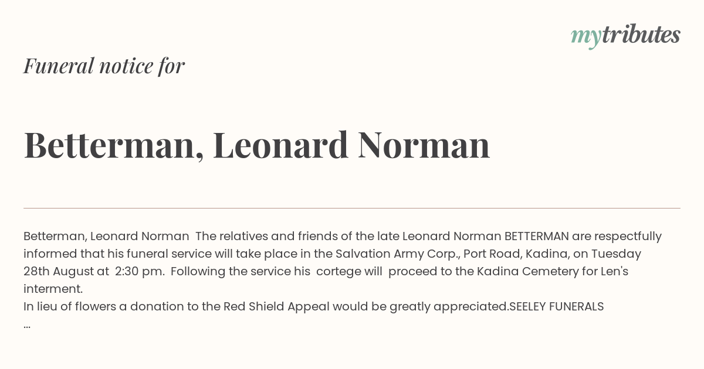
Task: Select the 'Funeral notice for' heading
Action: tap(104, 66)
